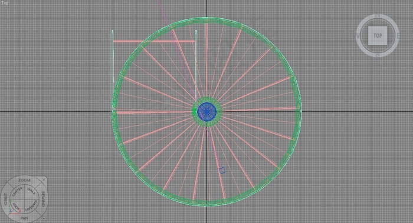Click the W compass letter on the ViewCube
The width and height of the screenshot is (413, 223).
pos(358,35)
